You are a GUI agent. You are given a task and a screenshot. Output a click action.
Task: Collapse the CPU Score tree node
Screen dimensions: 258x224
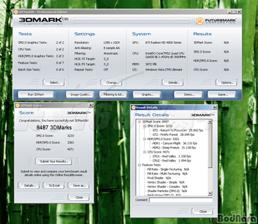point(144,152)
